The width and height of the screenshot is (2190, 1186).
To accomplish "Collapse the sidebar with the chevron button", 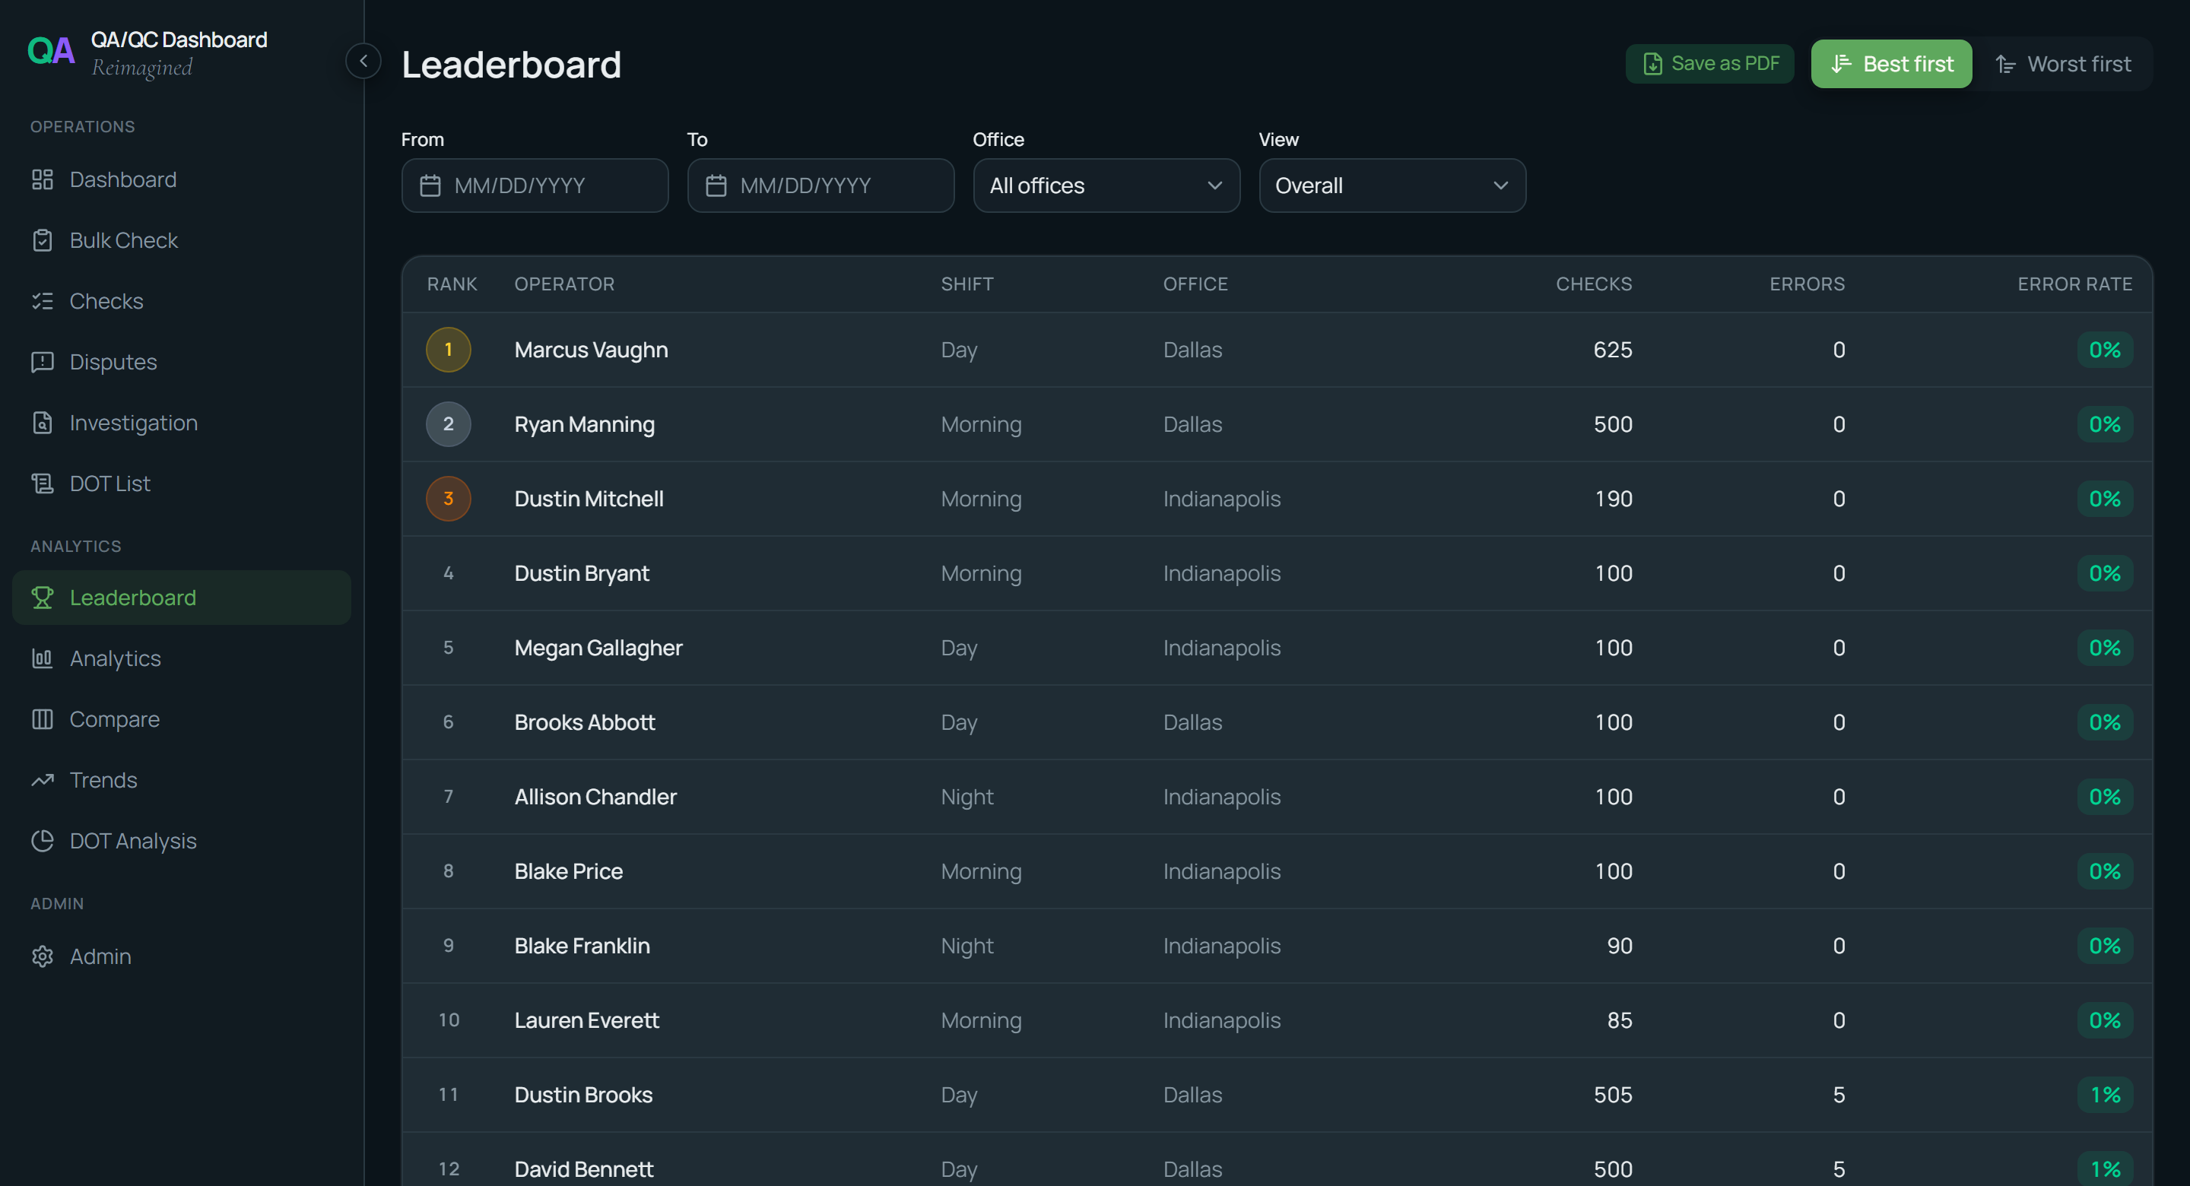I will click(x=363, y=62).
